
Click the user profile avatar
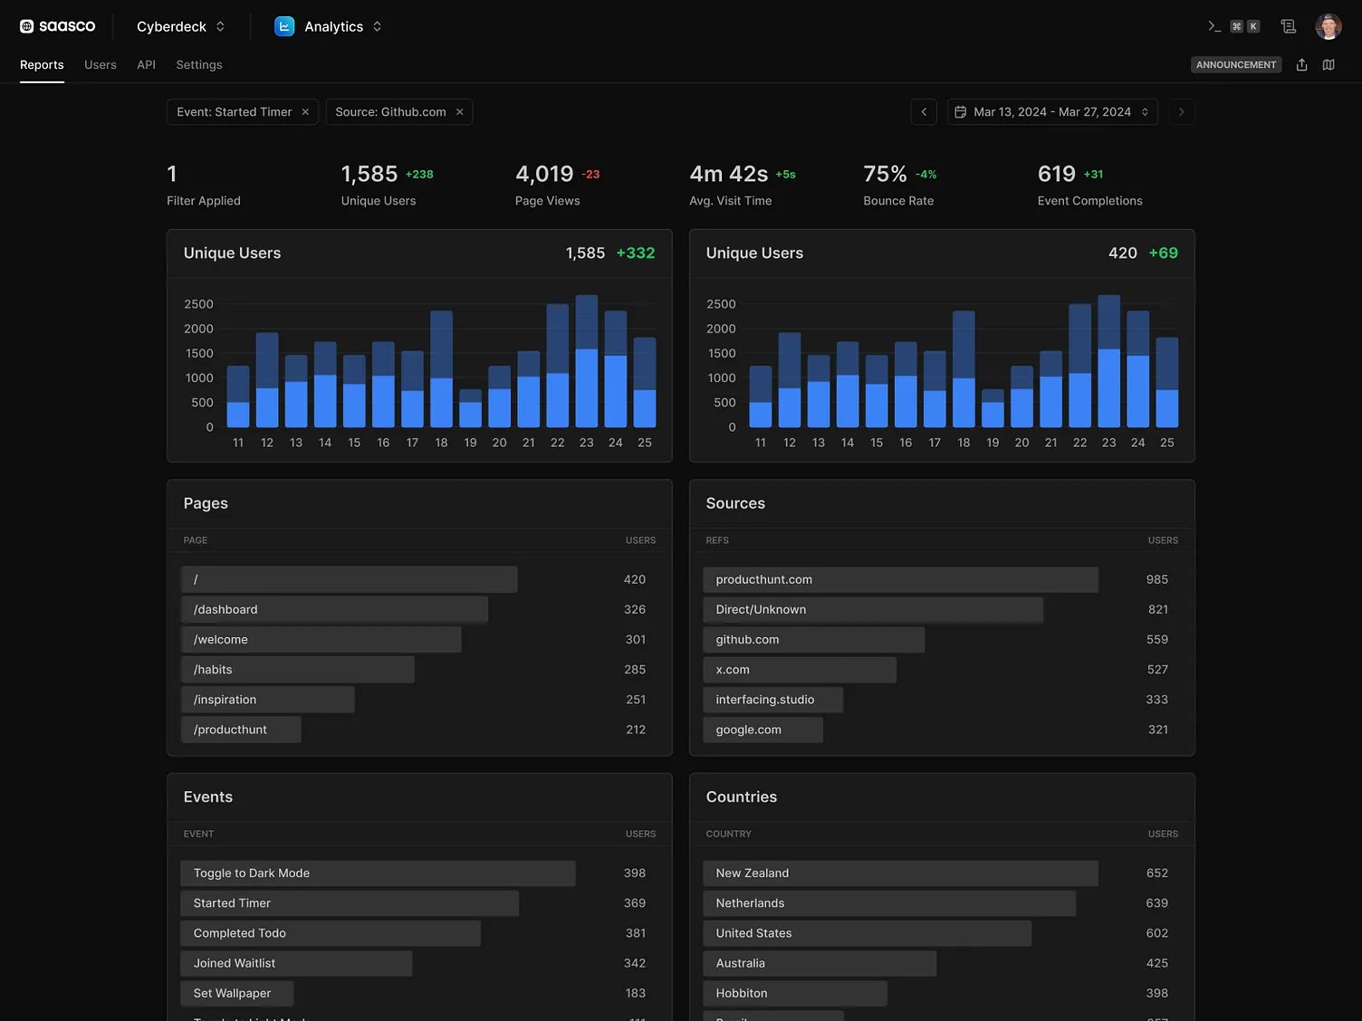click(x=1328, y=26)
